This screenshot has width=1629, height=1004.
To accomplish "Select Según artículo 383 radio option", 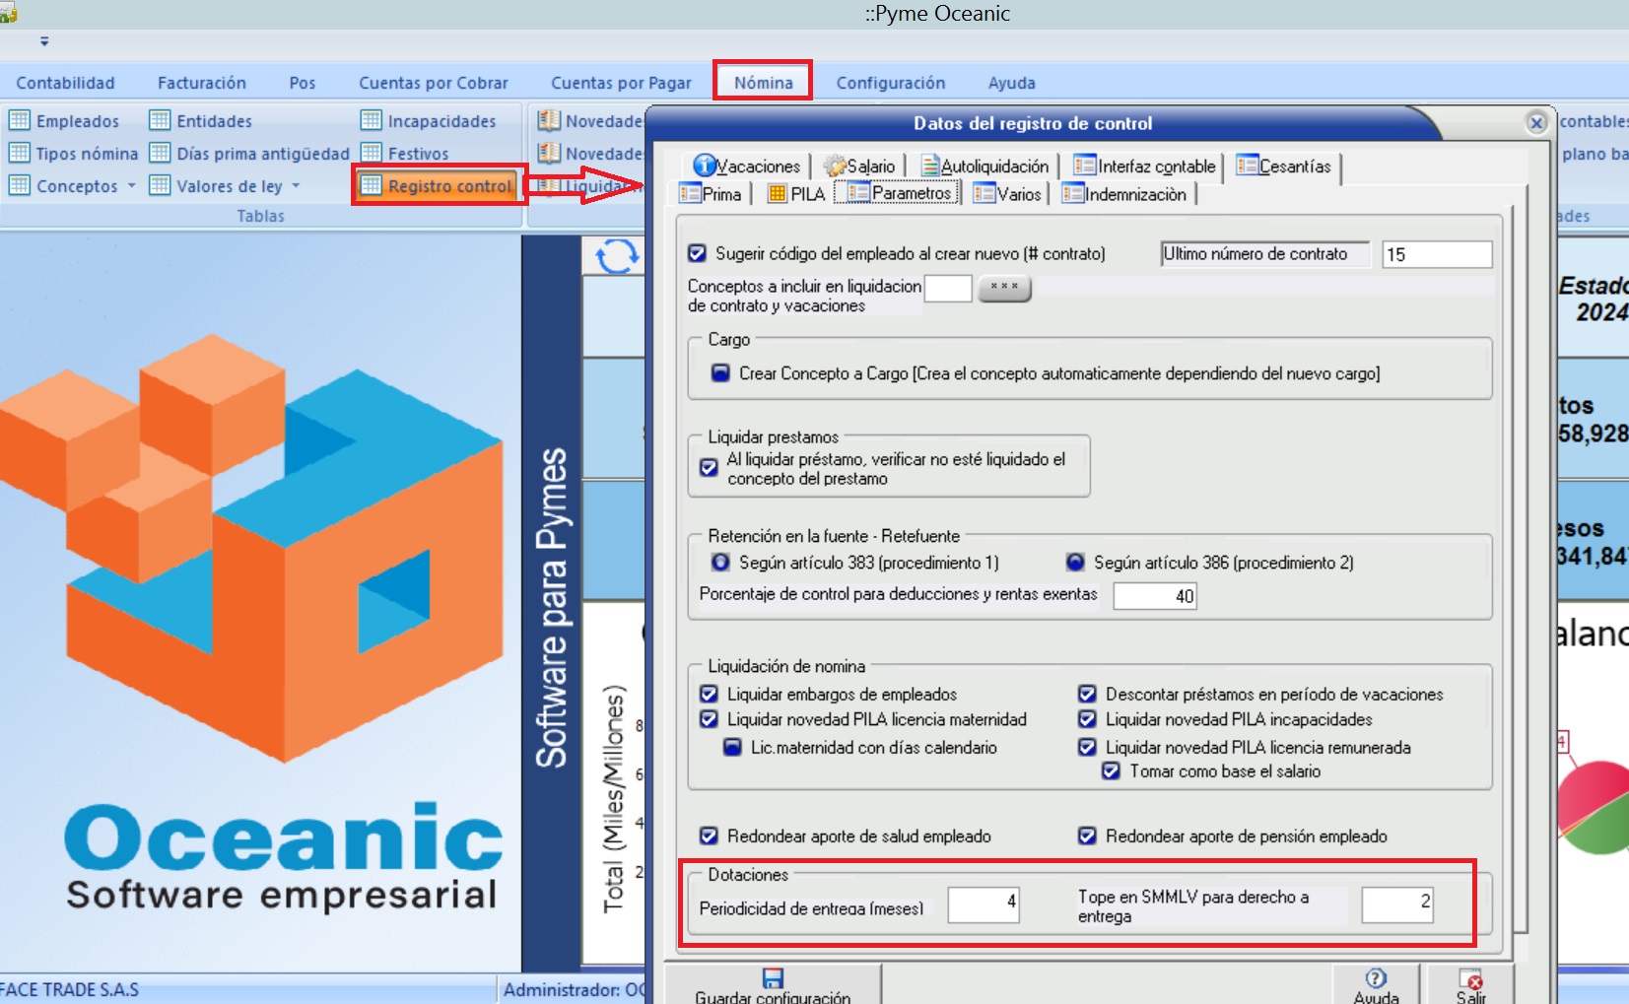I will point(720,562).
